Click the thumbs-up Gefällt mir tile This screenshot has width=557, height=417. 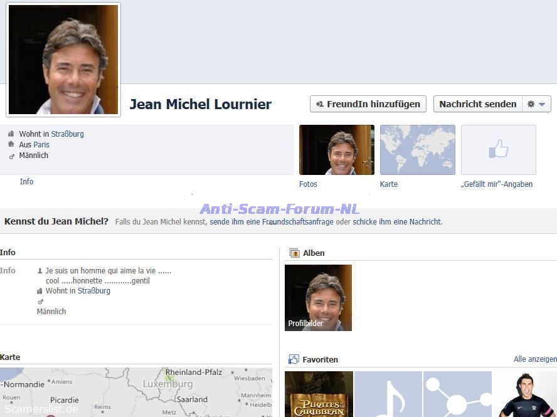point(498,150)
